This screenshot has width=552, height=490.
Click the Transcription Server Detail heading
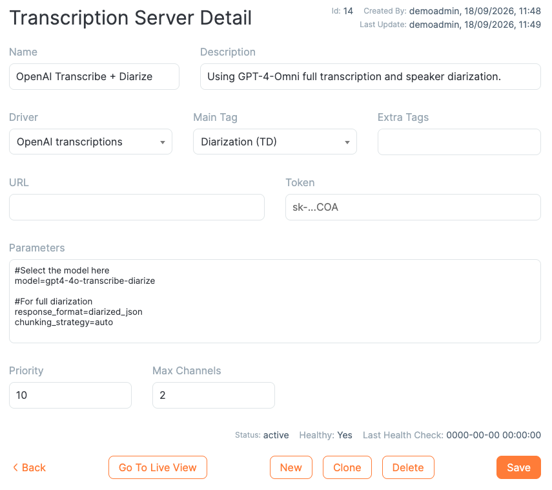click(x=130, y=17)
